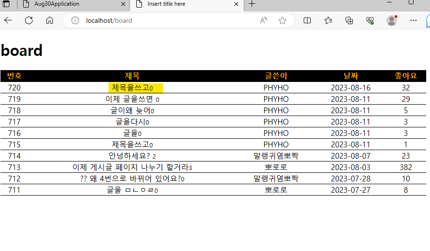The width and height of the screenshot is (430, 251).
Task: Open tab actions menu icon at top-left
Action: (6, 4)
